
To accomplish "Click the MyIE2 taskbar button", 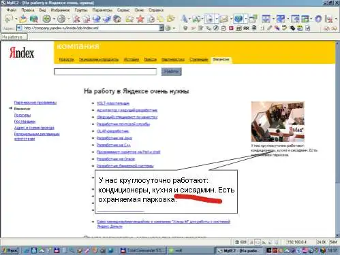I will pyautogui.click(x=239, y=250).
